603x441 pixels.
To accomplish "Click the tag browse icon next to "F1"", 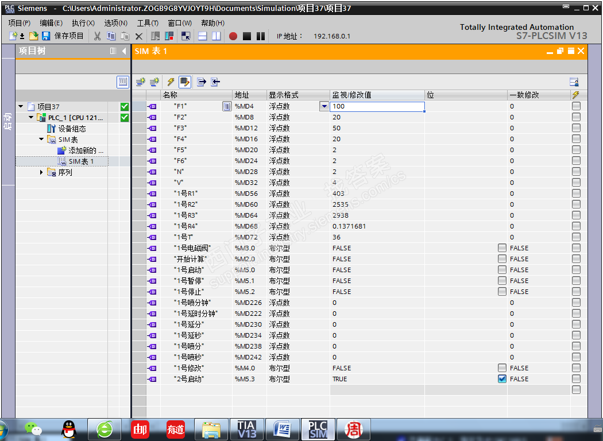I will [227, 106].
